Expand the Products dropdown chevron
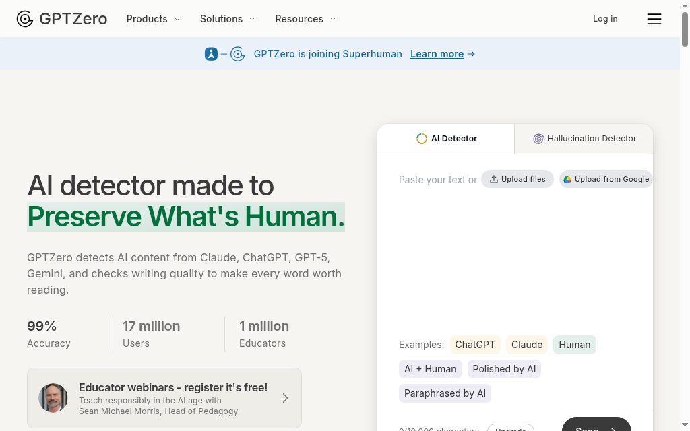The height and width of the screenshot is (431, 690). (177, 19)
